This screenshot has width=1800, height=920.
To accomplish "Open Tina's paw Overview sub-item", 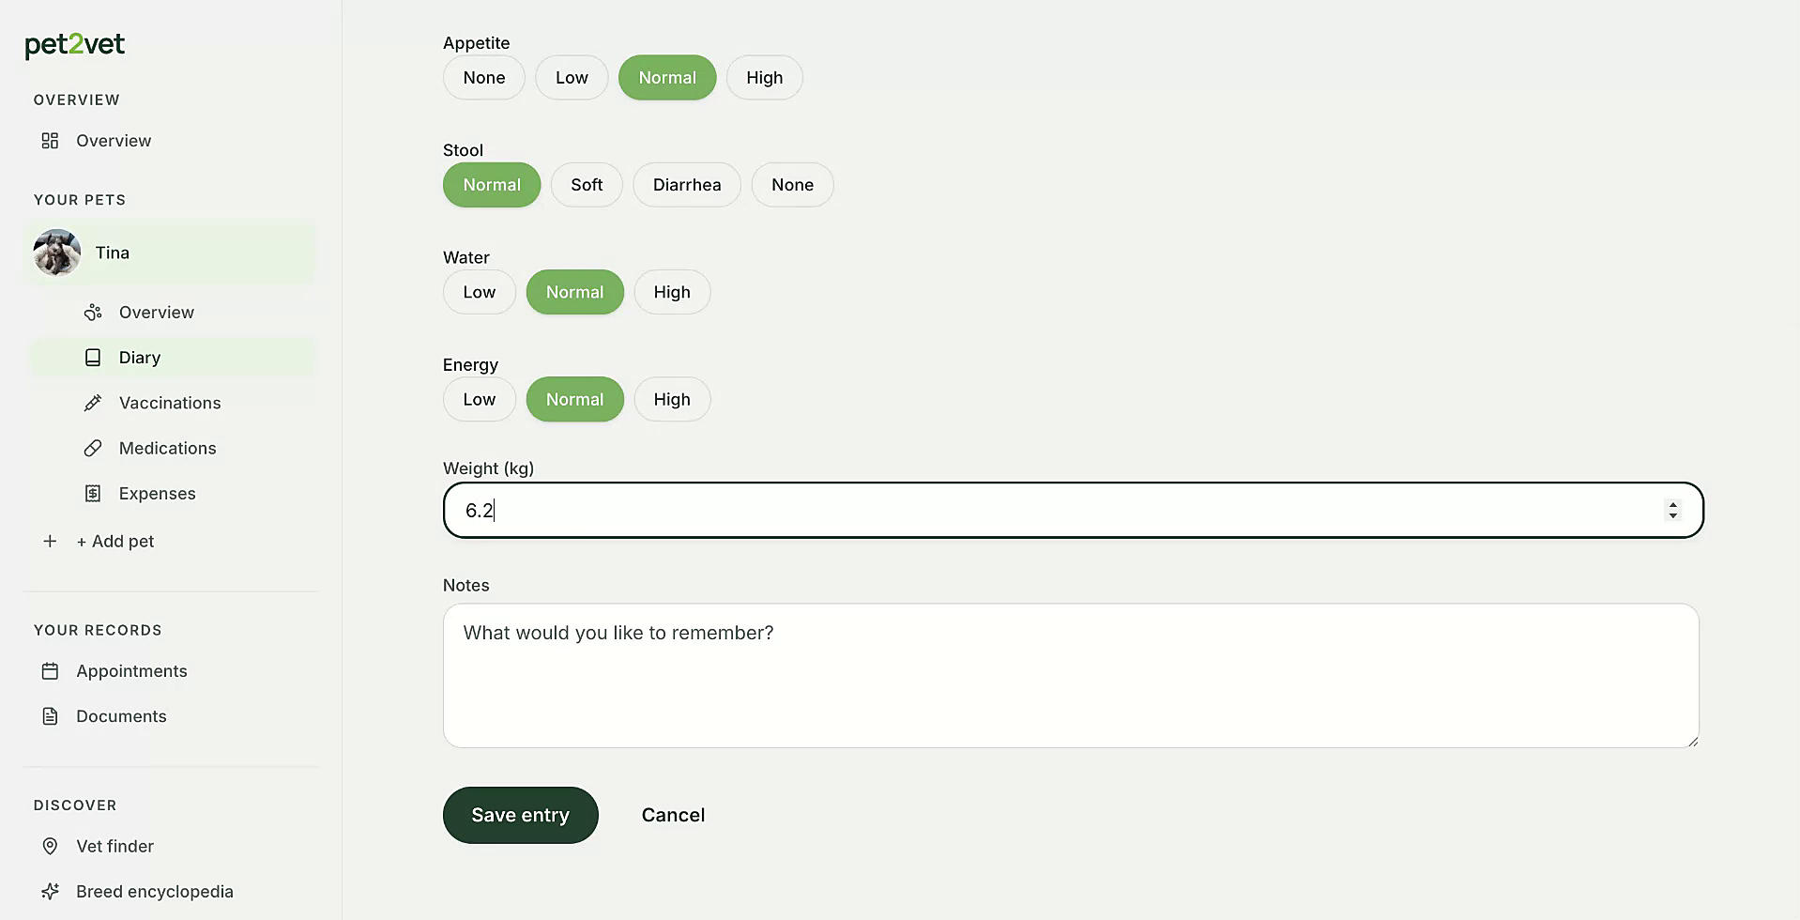I will [156, 313].
